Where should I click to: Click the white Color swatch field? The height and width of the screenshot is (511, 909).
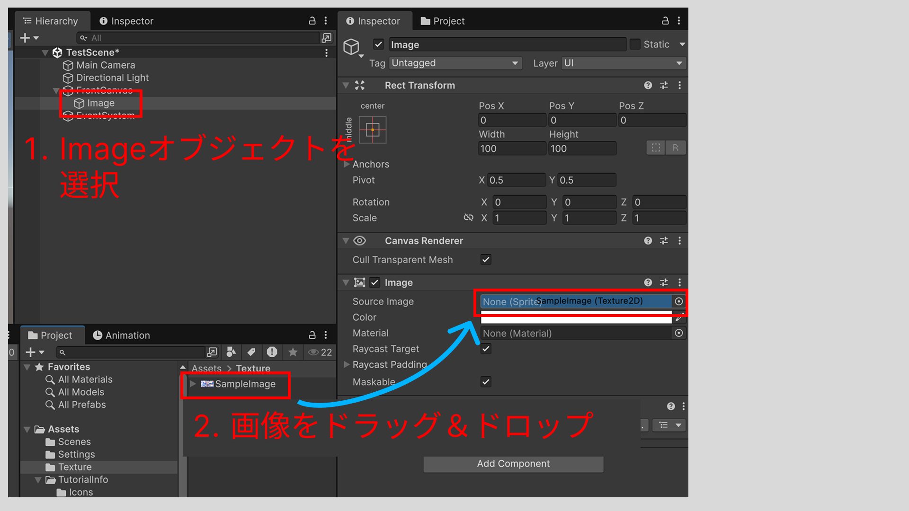[576, 318]
